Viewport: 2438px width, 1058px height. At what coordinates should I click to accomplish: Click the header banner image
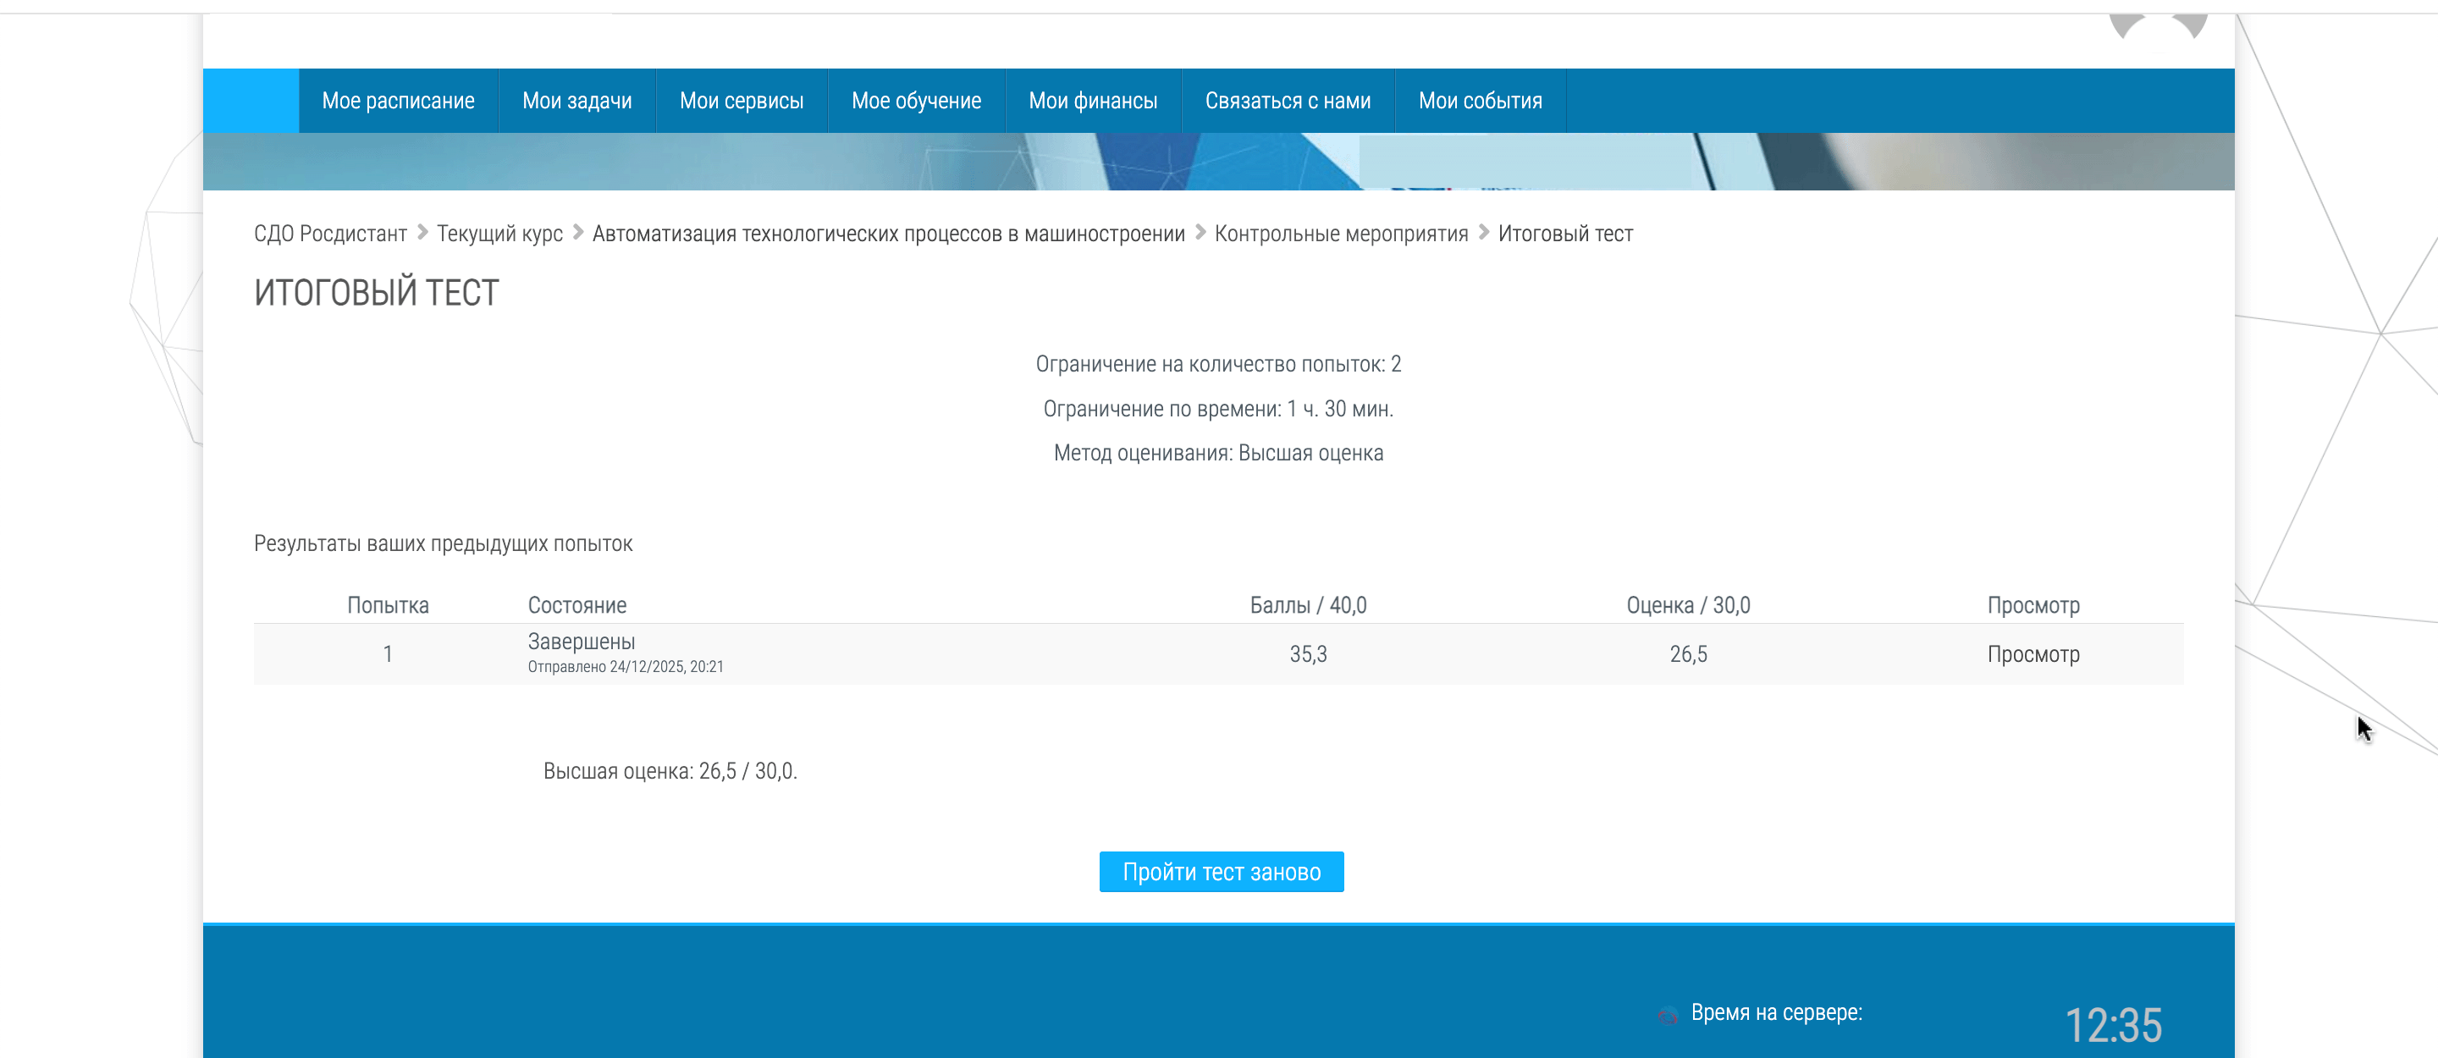1218,162
